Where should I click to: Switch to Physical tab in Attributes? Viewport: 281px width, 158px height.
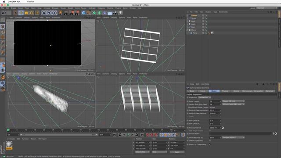click(x=225, y=91)
